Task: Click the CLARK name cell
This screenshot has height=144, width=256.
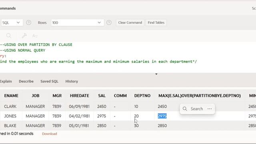Action: click(10, 106)
